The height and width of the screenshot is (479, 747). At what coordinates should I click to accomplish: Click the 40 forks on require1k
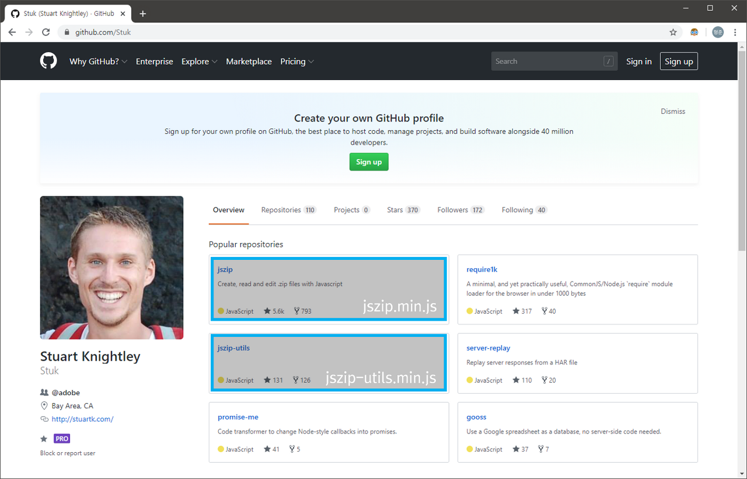(549, 311)
